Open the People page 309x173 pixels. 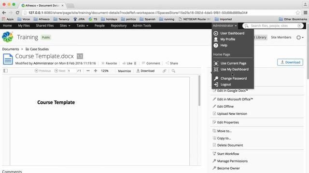99,25
